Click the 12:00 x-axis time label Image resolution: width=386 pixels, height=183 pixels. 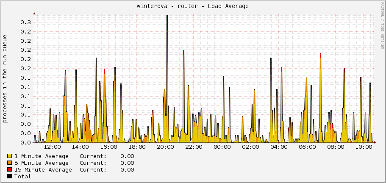click(52, 147)
